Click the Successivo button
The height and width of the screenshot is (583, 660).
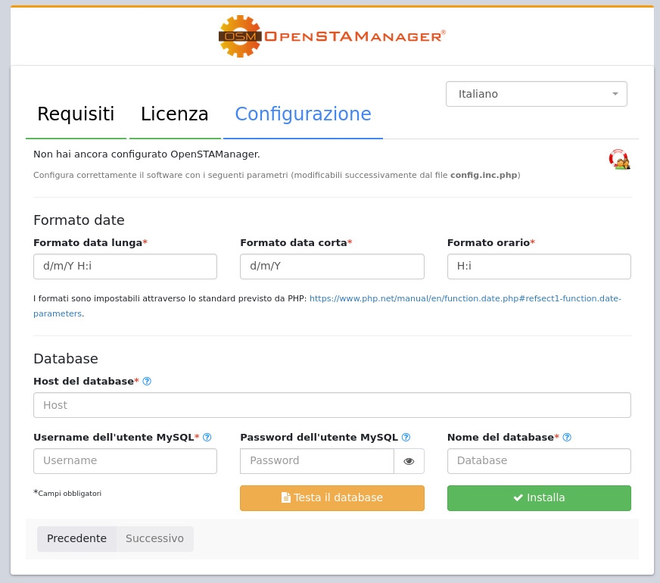(154, 538)
